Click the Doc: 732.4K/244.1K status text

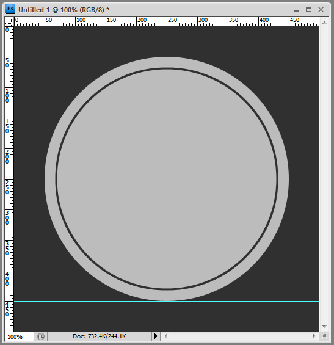click(100, 336)
